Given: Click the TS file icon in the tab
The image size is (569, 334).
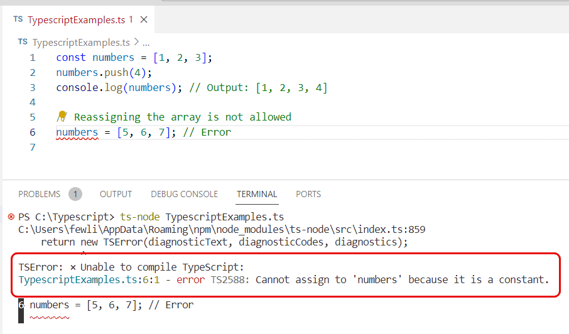Looking at the screenshot, I should pyautogui.click(x=18, y=19).
